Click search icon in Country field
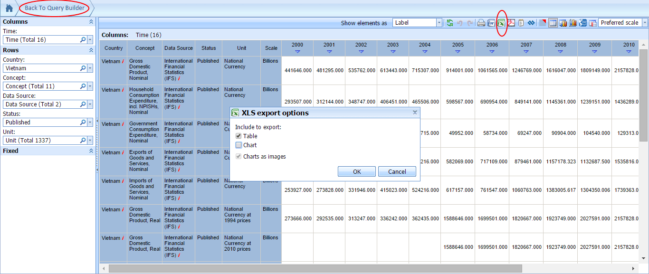Screen dimensions: 649x274 tap(83, 68)
